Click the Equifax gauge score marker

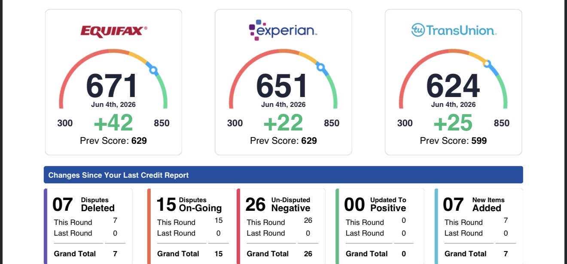pyautogui.click(x=154, y=70)
